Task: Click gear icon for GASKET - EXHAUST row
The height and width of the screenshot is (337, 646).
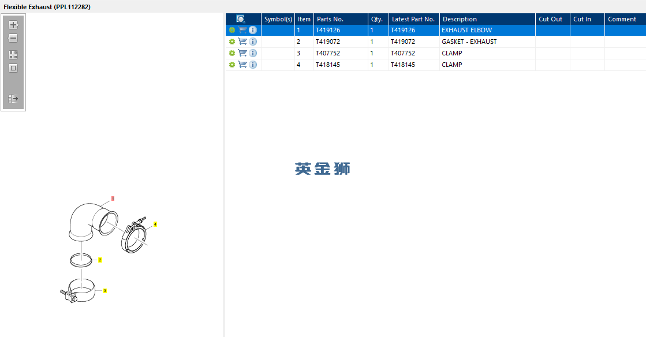Action: tap(232, 42)
